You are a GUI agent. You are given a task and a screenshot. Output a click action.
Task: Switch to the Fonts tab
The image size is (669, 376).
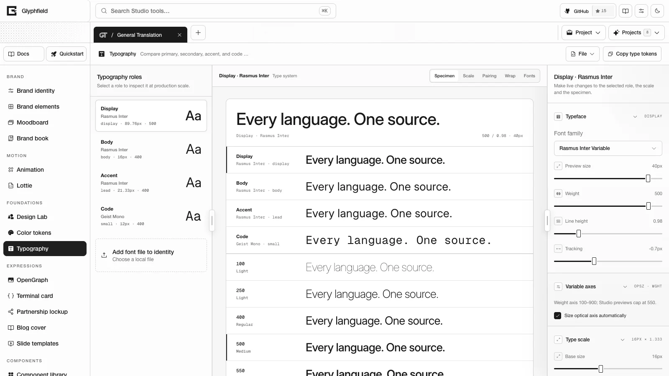click(x=529, y=76)
